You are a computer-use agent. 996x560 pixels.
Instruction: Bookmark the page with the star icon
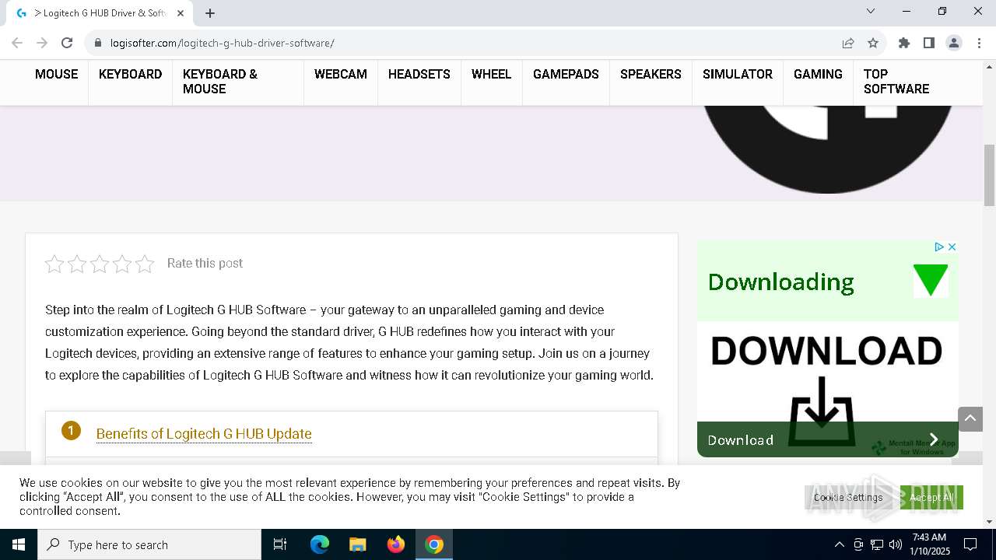(873, 43)
